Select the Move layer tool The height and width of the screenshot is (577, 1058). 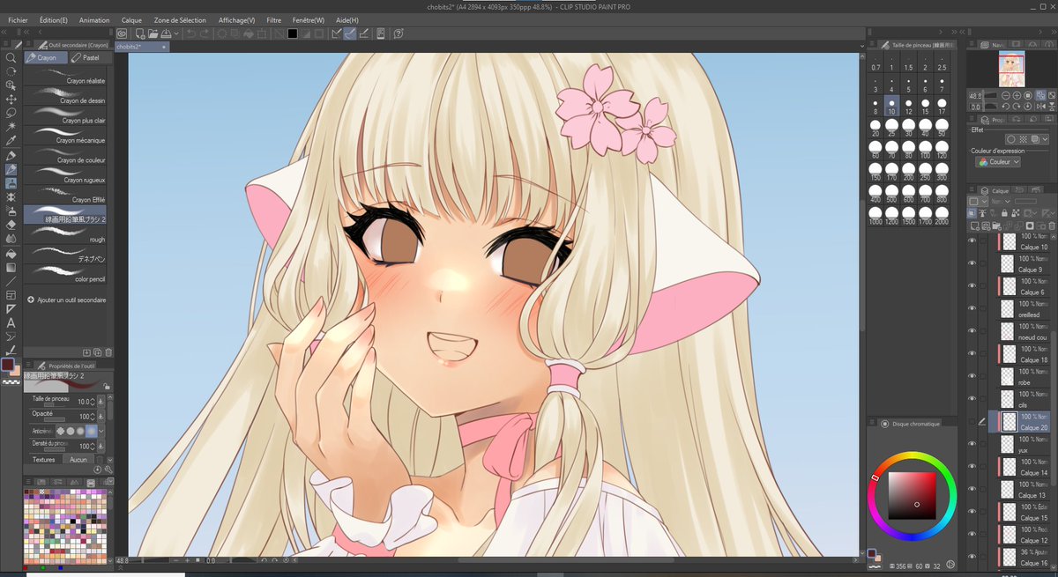tap(11, 100)
